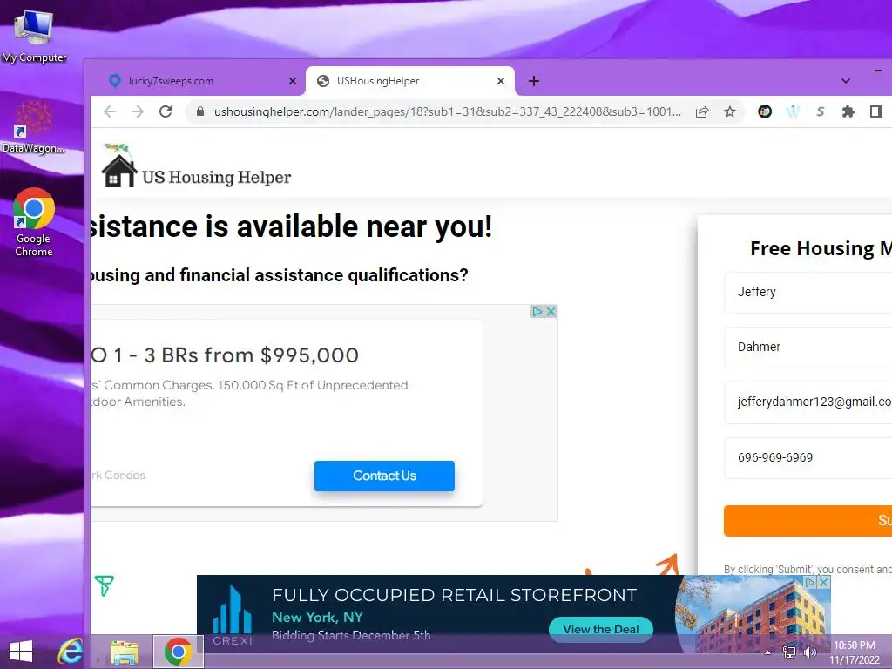The image size is (892, 669).
Task: Launch Google Chrome desktop shortcut
Action: pos(34,222)
